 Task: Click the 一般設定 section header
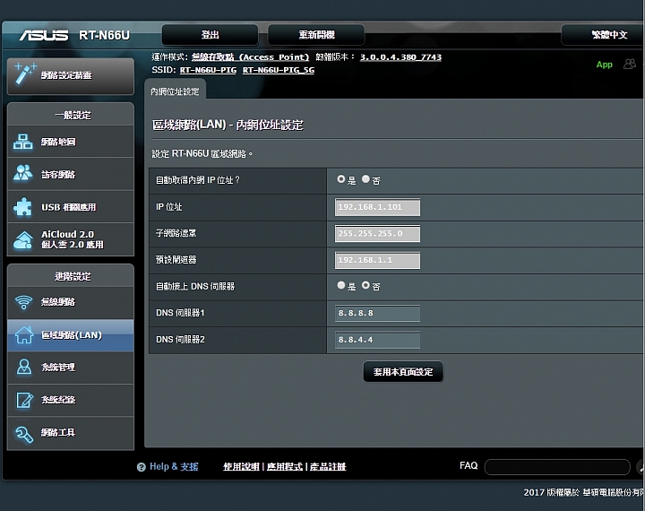pyautogui.click(x=71, y=115)
